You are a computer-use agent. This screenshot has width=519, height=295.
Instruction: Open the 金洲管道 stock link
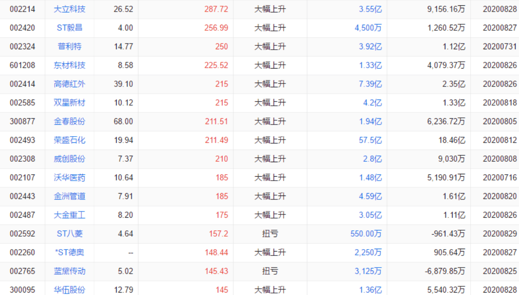click(x=70, y=197)
